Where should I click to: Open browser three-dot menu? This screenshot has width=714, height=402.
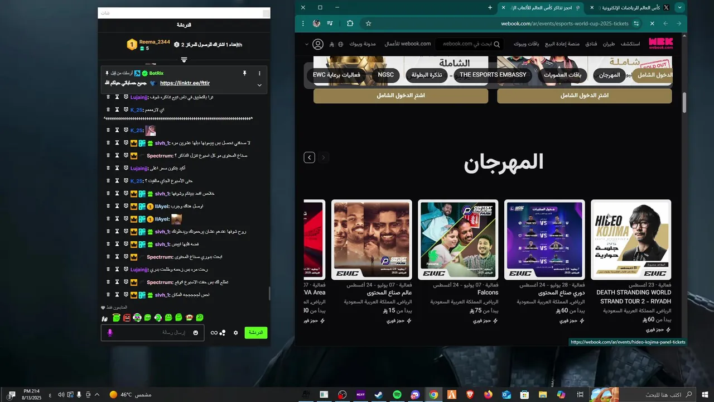pos(303,23)
